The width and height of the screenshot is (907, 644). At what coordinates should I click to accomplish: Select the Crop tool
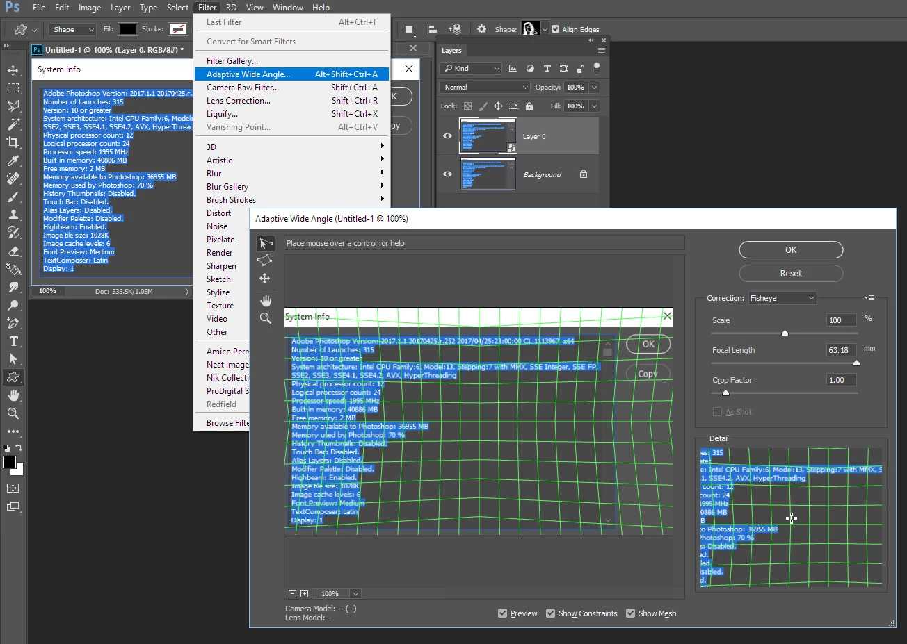coord(13,142)
